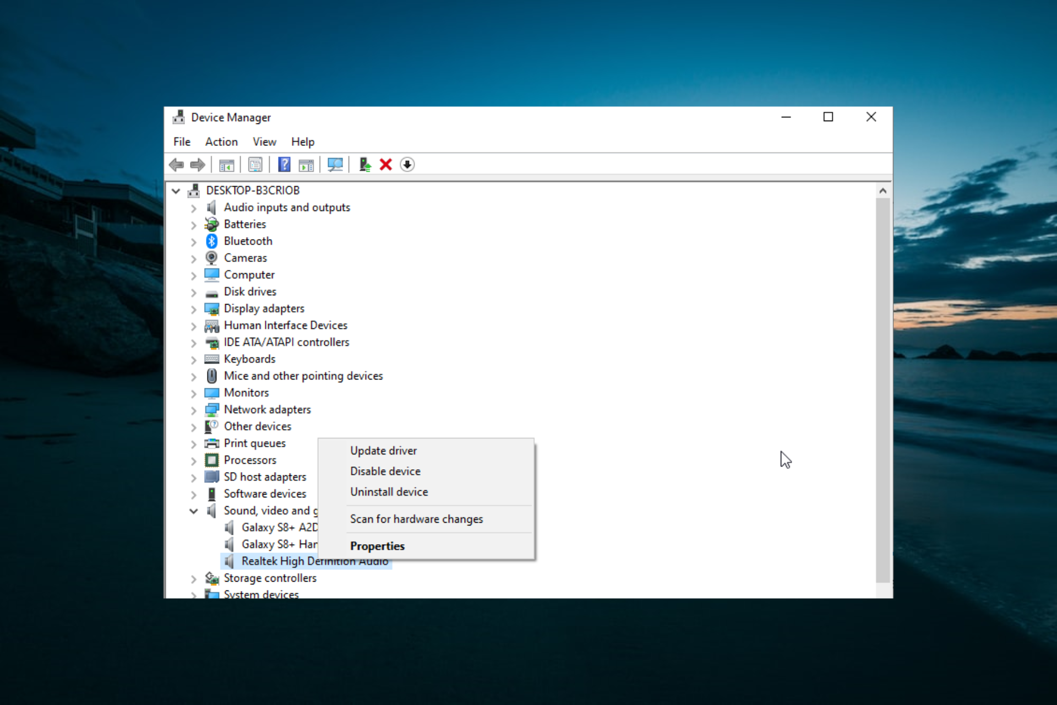Open the Action menu
1057x705 pixels.
[221, 142]
